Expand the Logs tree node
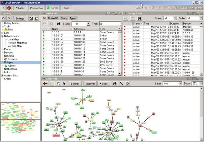The width and height of the screenshot is (204, 142). 2,33
